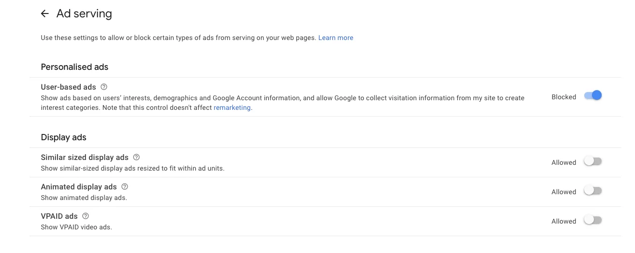
Task: Open the Learn more link
Action: point(335,38)
